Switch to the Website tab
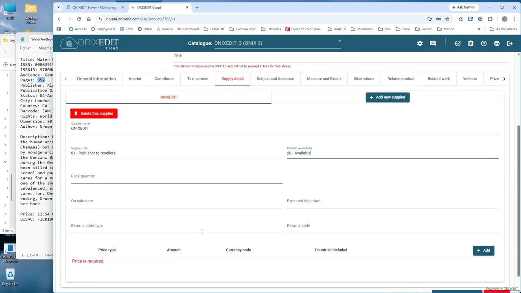This screenshot has height=293, width=521. tap(470, 79)
